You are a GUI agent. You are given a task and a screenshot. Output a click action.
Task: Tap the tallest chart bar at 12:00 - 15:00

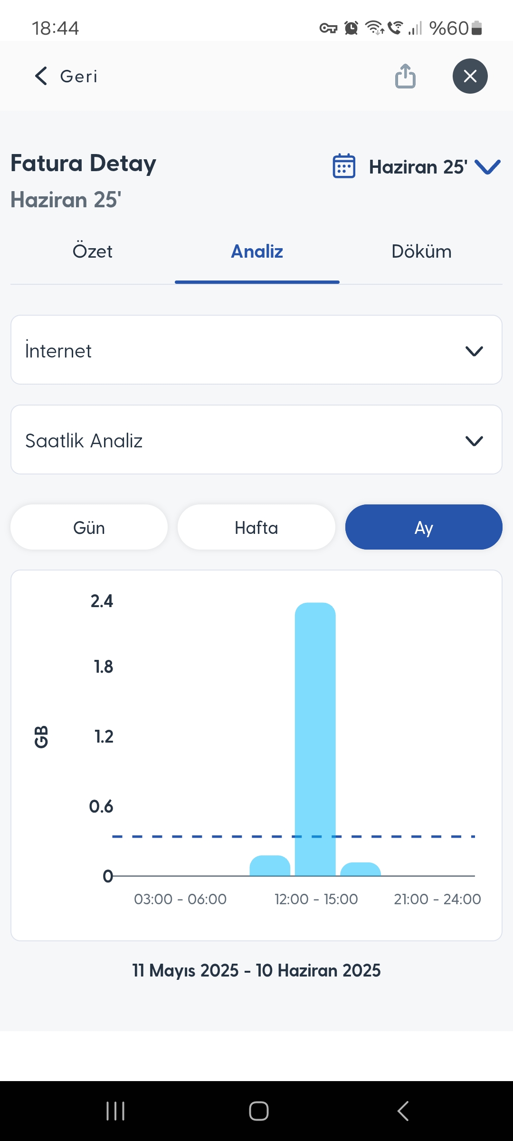point(315,739)
